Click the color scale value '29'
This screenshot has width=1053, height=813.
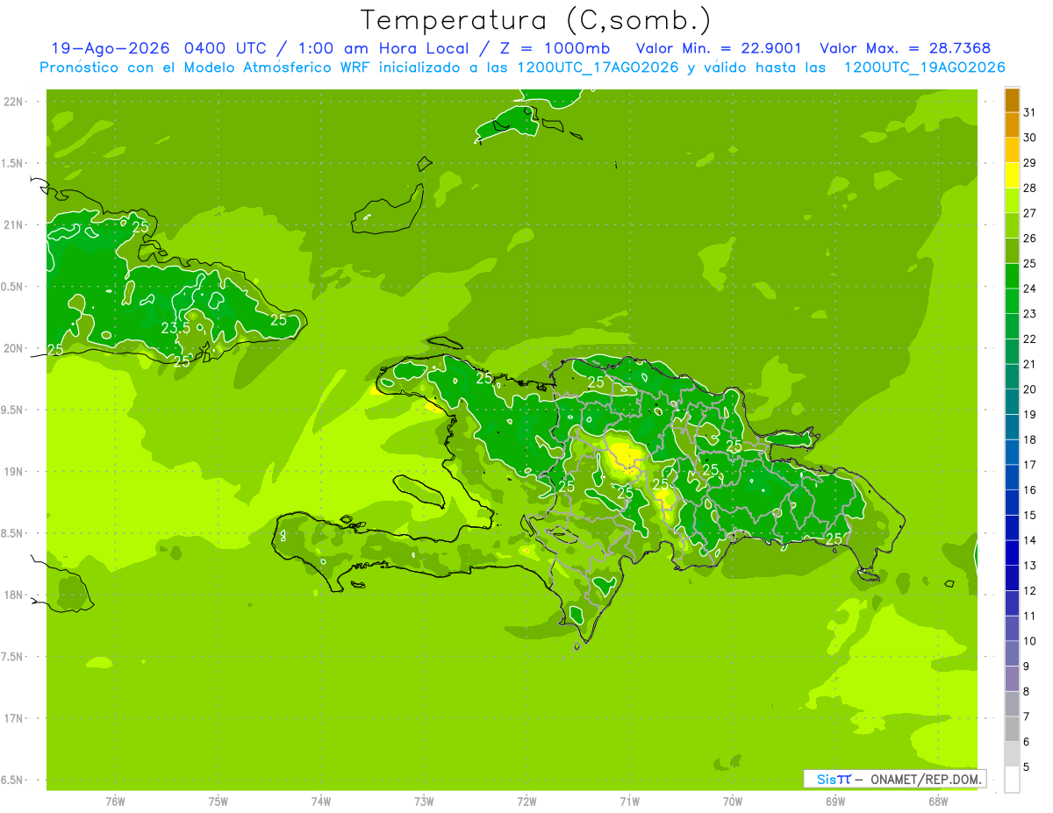pos(1029,163)
